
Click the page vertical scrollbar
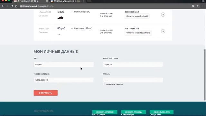205,75
